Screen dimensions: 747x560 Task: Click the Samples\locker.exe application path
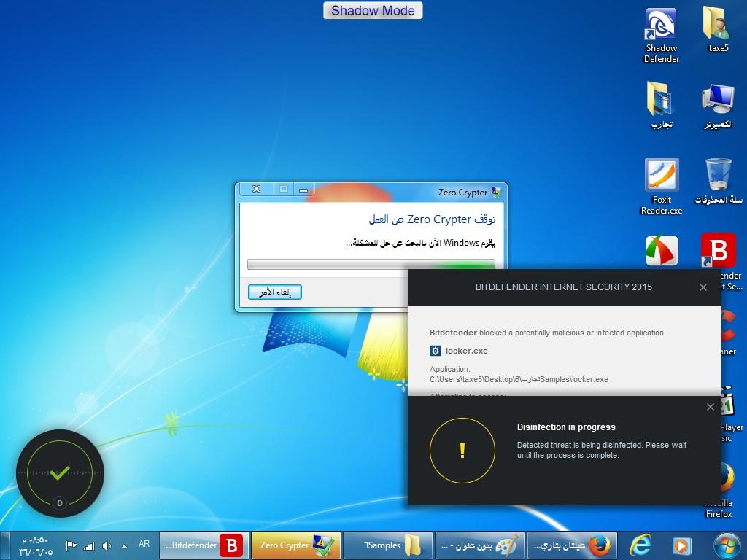coord(519,379)
